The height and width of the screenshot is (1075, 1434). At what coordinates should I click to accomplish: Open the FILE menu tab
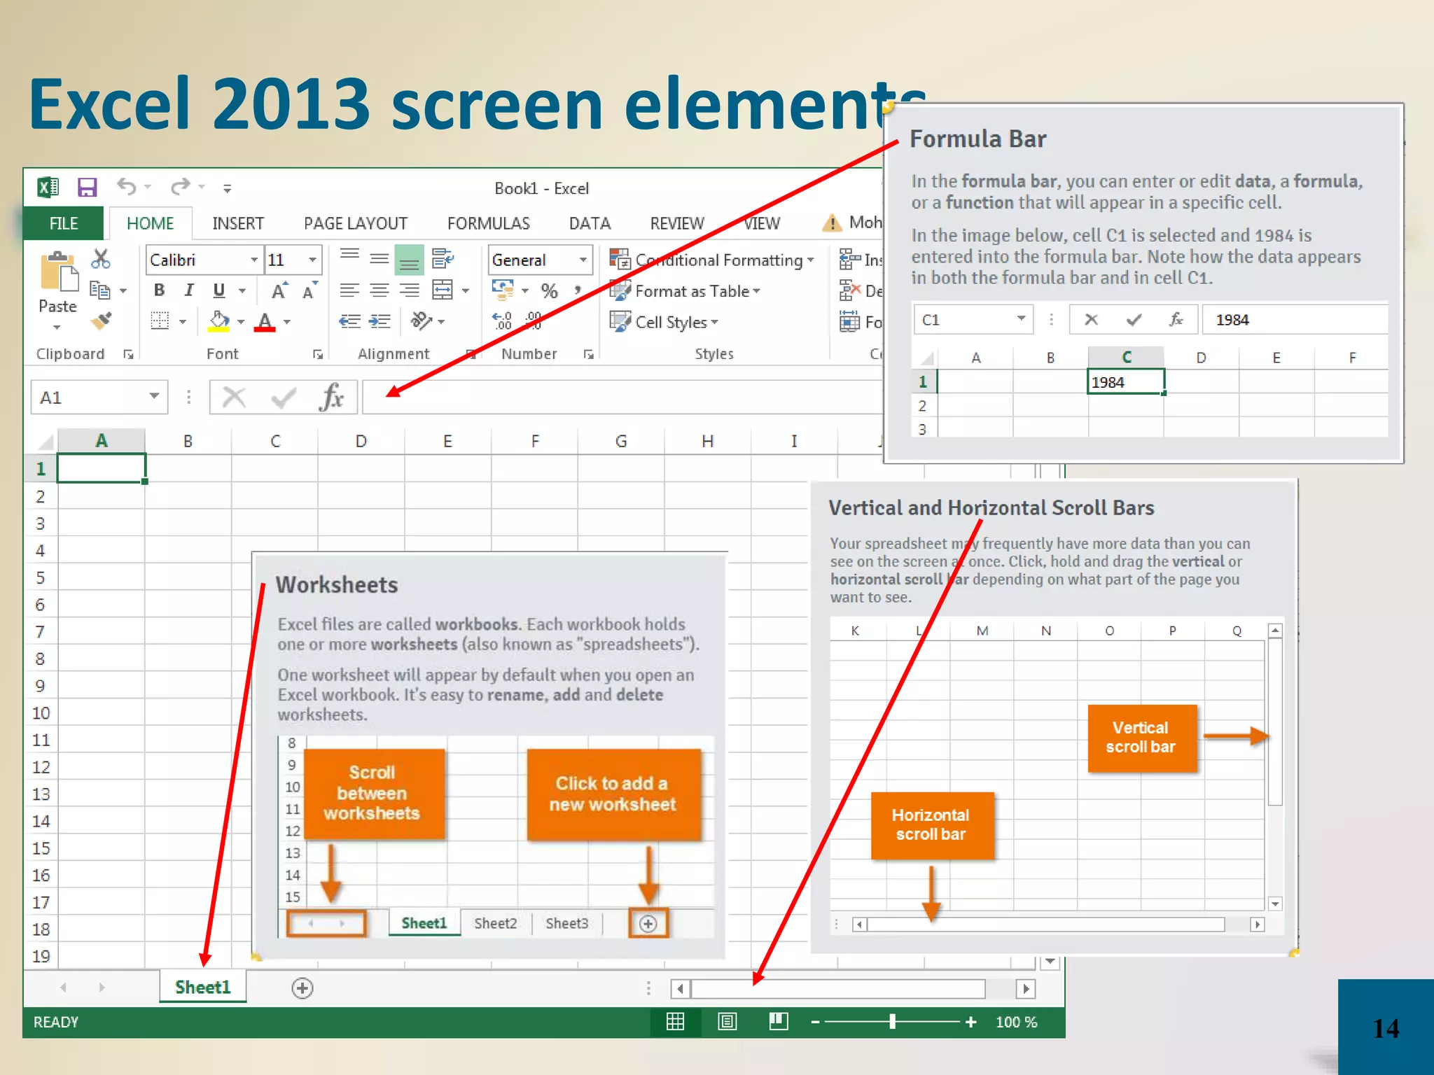point(63,223)
